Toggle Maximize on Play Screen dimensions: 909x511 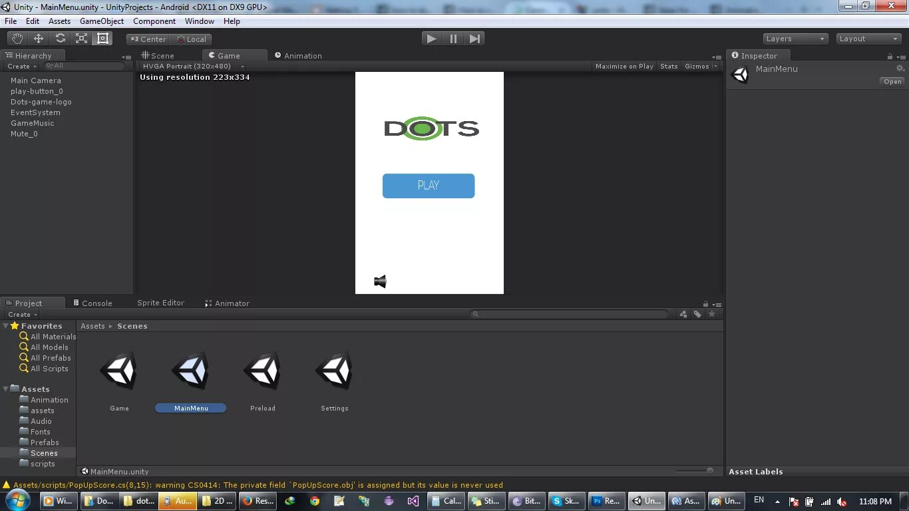point(624,67)
